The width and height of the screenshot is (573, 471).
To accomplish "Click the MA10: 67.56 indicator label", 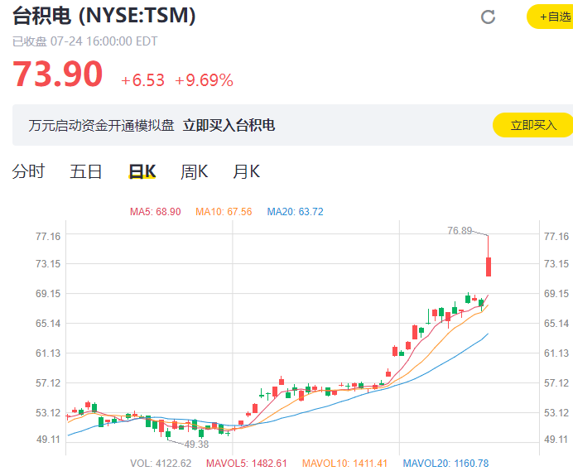I will coord(224,212).
